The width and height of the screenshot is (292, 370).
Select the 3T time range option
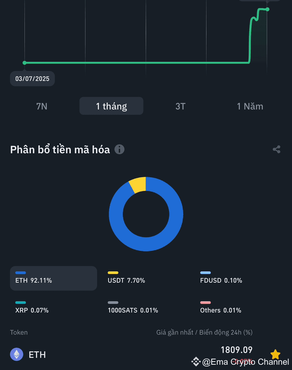point(180,106)
